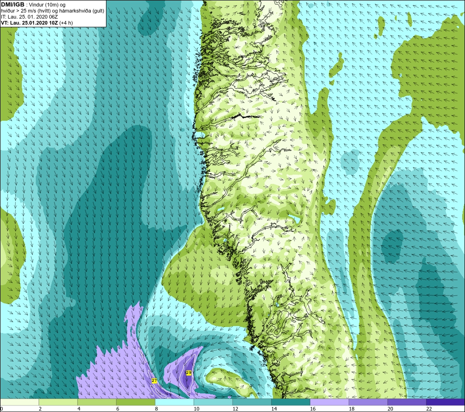Select the 10–12 m/s light teal legend swatch
465x412 pixels.
pyautogui.click(x=213, y=402)
